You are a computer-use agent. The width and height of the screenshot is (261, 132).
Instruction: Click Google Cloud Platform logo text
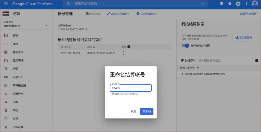click(32, 4)
